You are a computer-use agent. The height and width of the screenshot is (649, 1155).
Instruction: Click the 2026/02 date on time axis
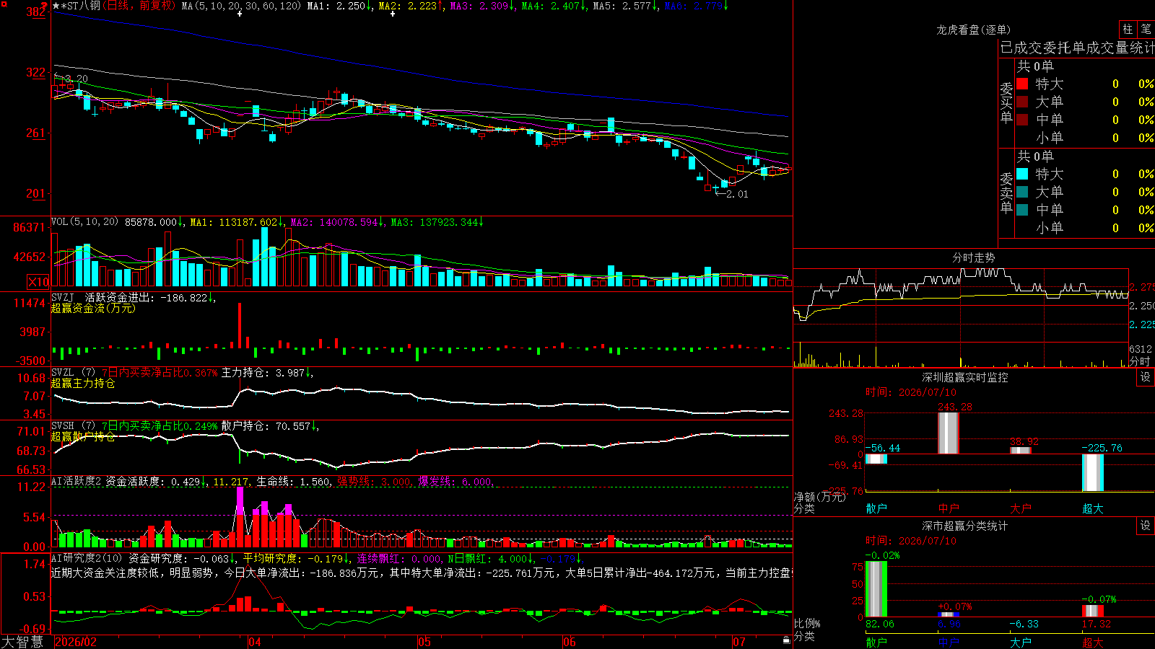tap(76, 642)
